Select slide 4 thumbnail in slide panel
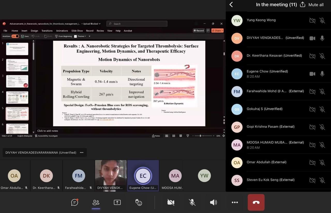331x213 pixels. 17,97
